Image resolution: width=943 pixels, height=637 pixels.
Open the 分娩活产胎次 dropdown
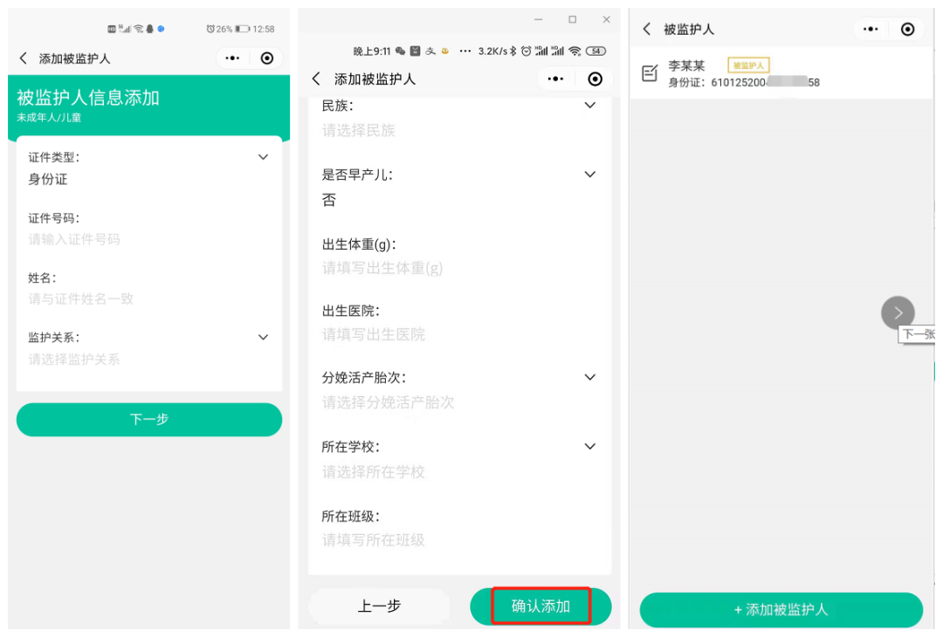point(590,378)
